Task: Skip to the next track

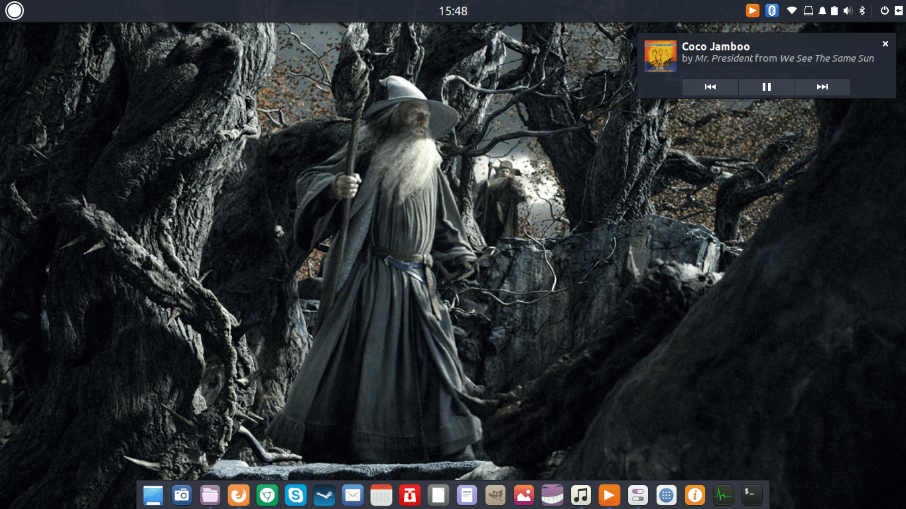Action: coord(822,87)
